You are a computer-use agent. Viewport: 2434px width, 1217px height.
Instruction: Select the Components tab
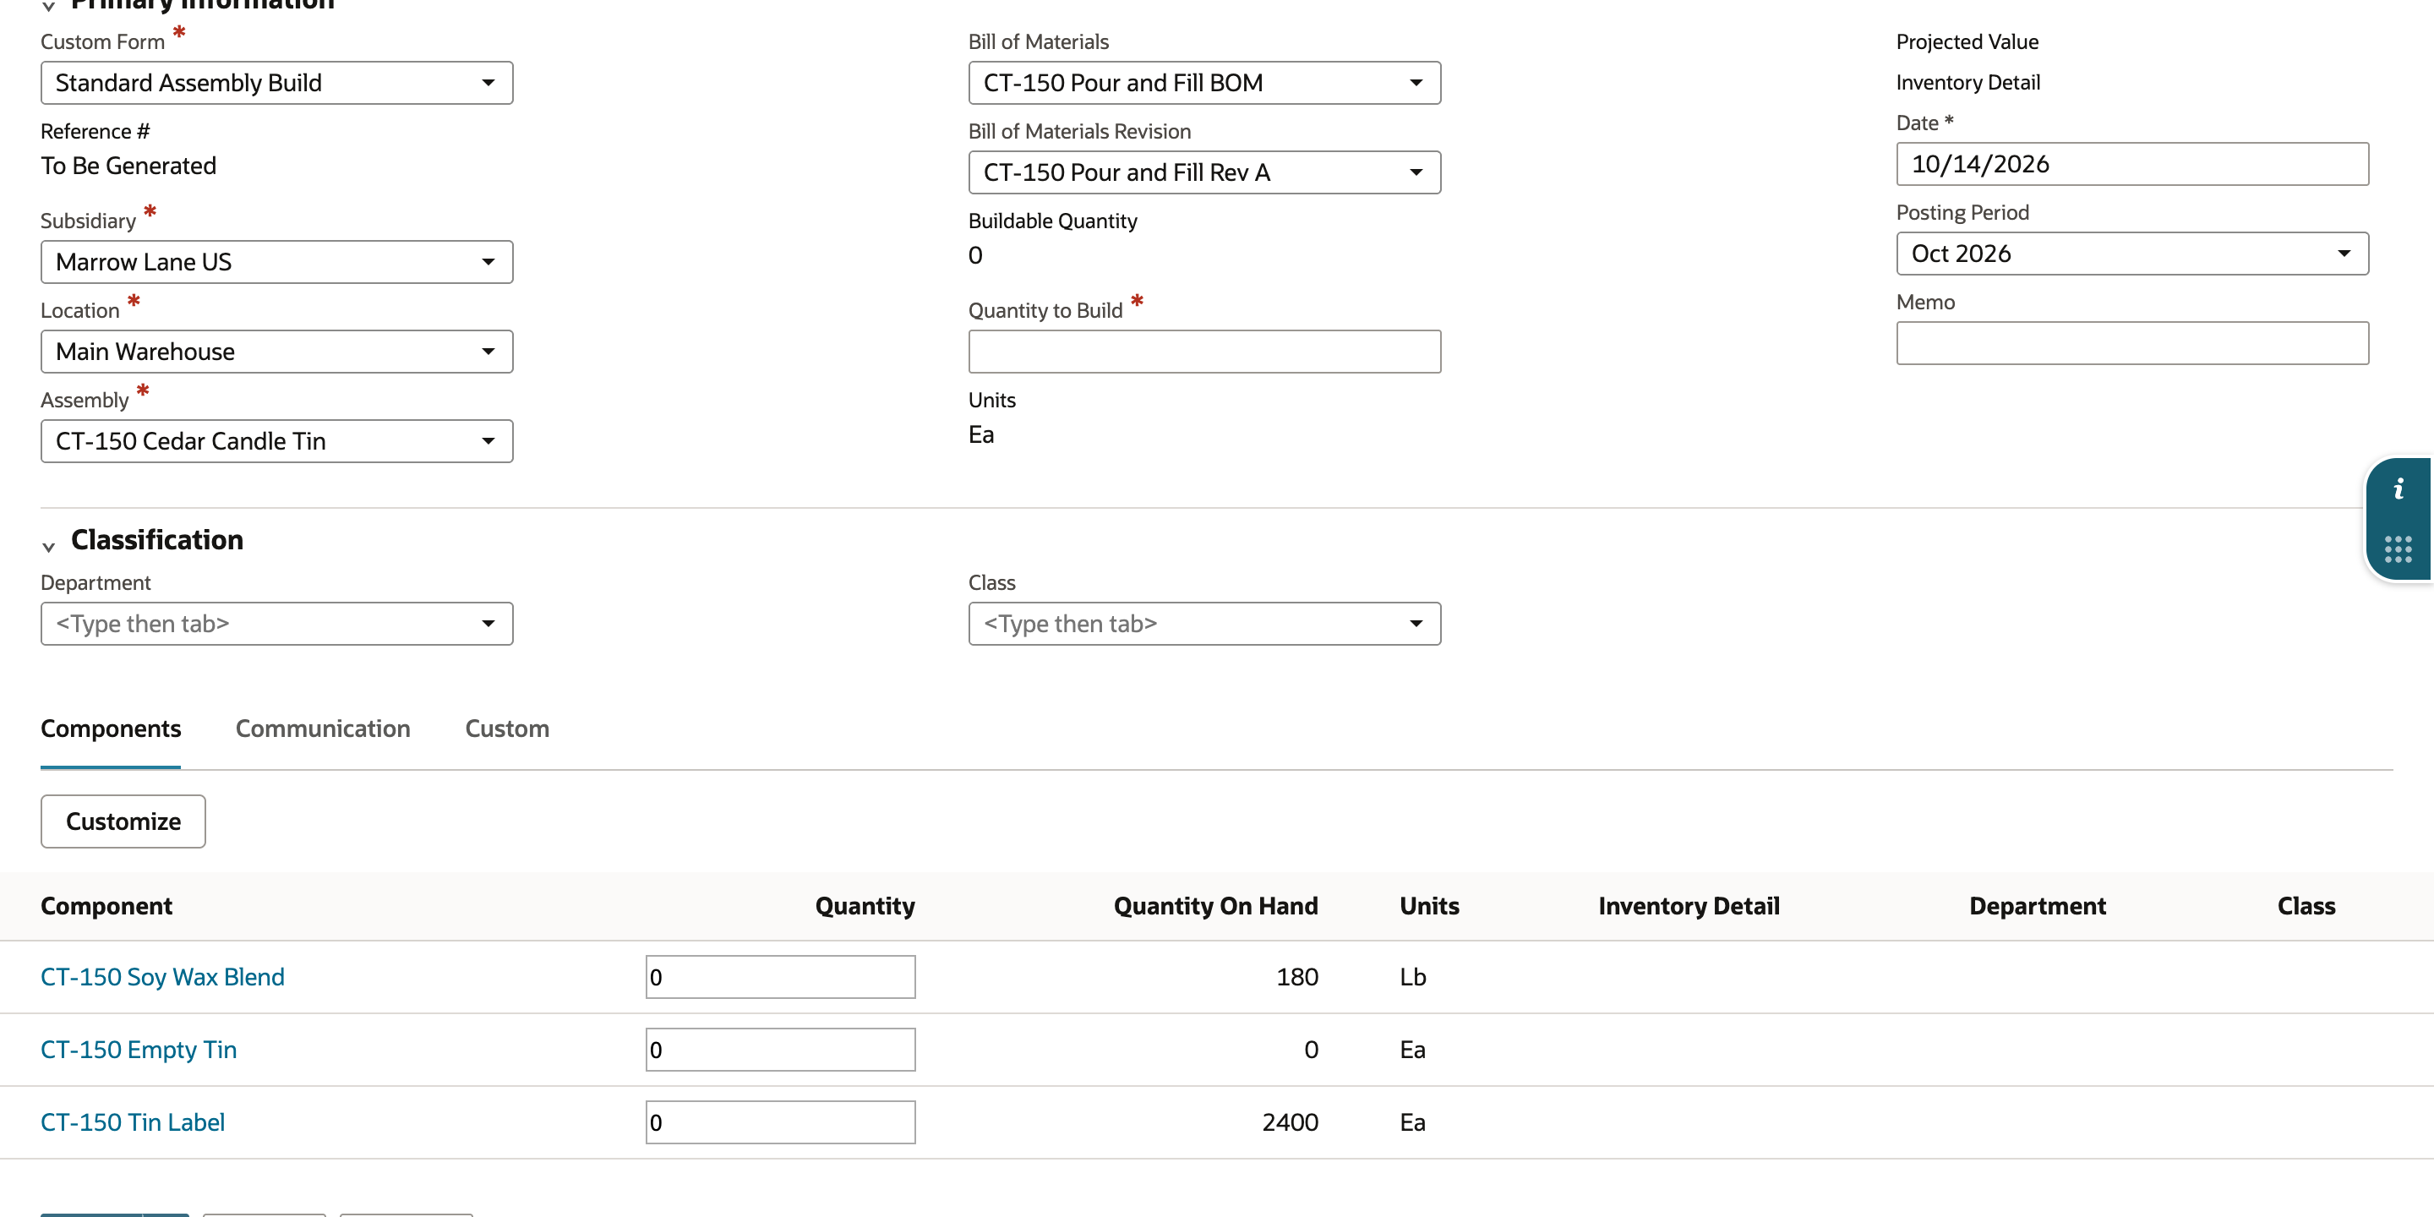[x=111, y=729]
